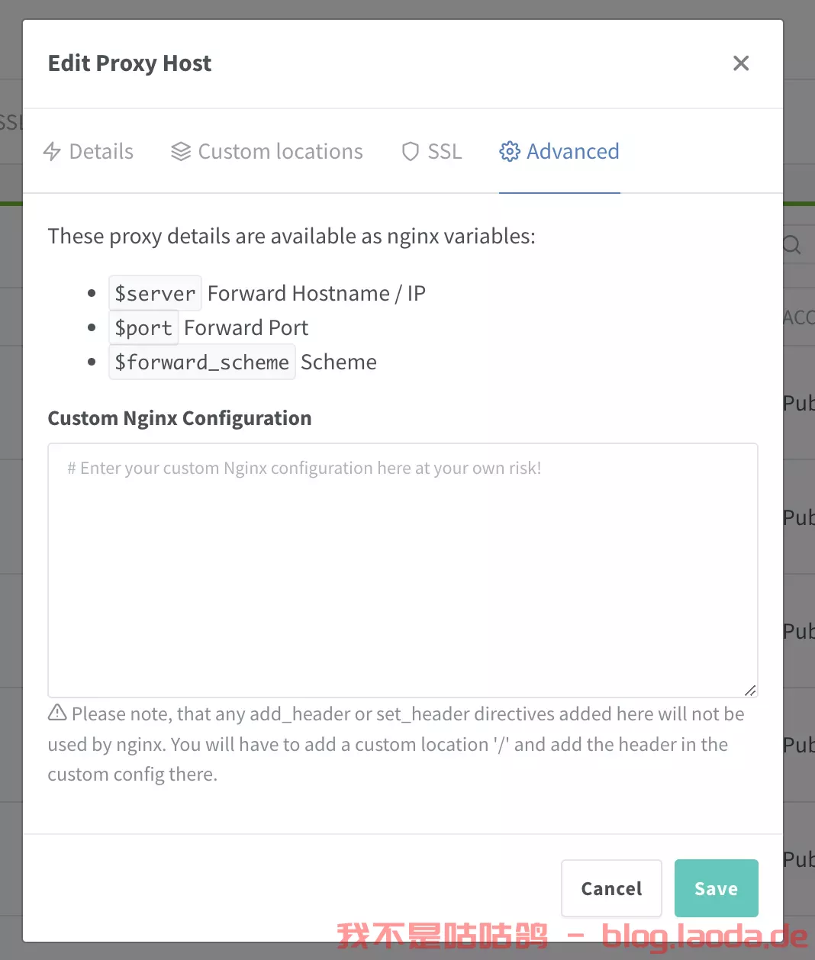Focus the Custom Nginx Configuration textarea
Screen dimensions: 815x960
[x=403, y=570]
